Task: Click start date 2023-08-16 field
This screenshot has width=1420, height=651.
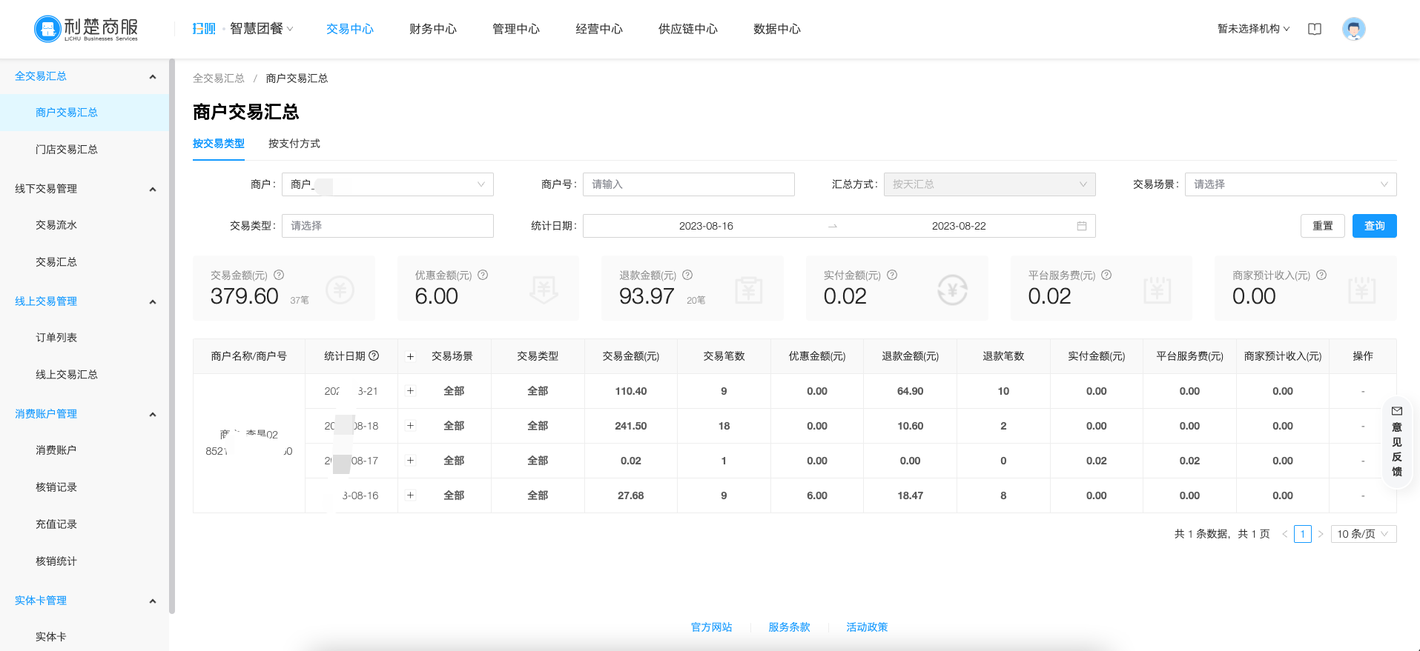Action: [706, 226]
